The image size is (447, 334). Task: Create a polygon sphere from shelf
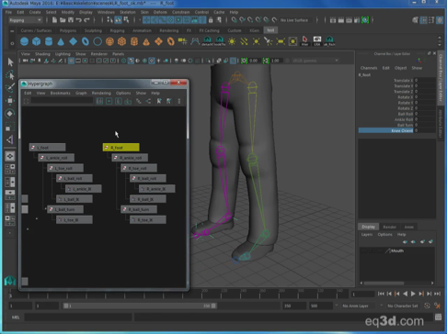coord(24,41)
